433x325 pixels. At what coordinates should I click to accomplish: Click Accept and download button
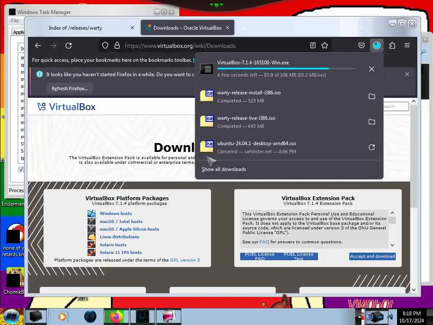click(372, 256)
